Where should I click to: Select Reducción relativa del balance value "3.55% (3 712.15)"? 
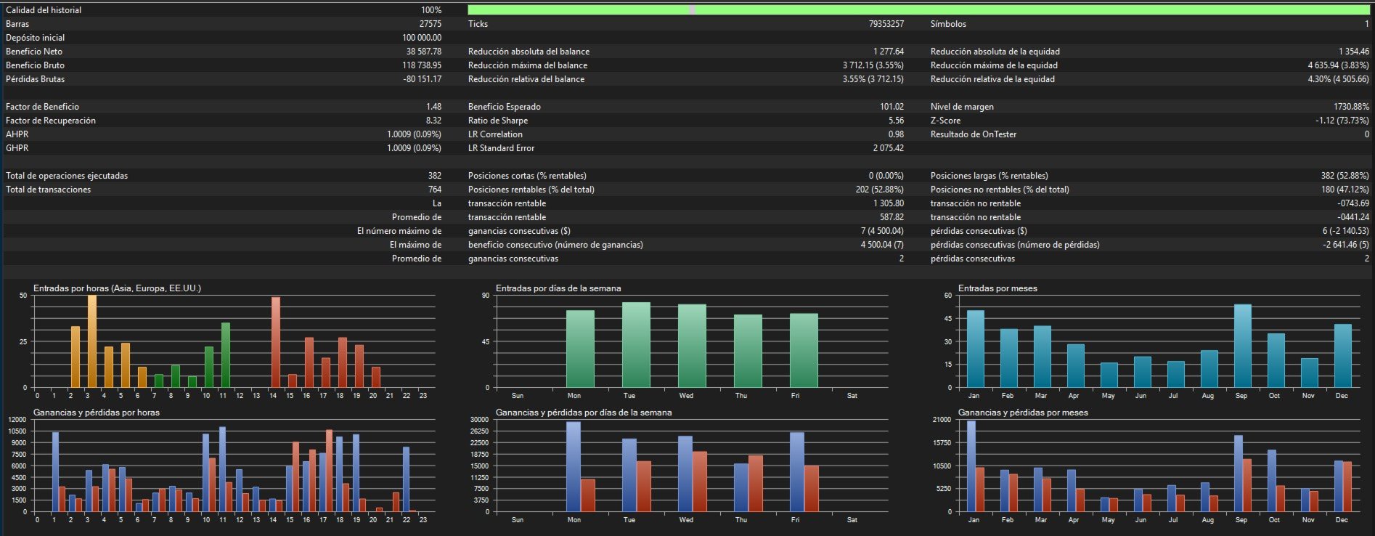click(x=873, y=79)
